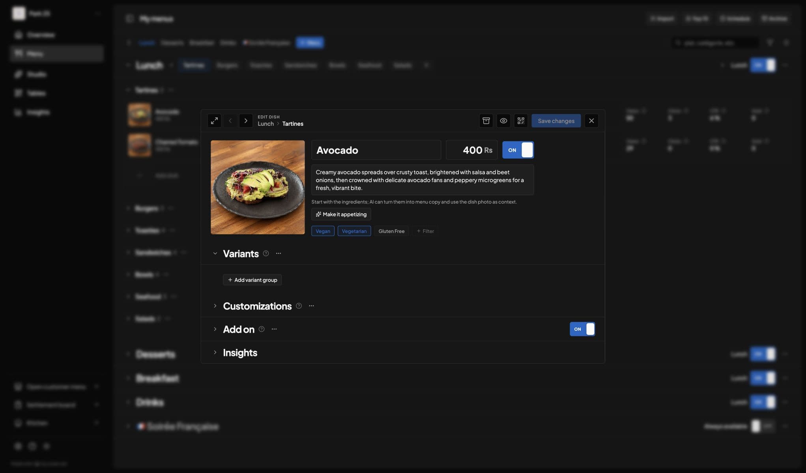Toggle the Desserts category switch in background
806x473 pixels.
763,354
